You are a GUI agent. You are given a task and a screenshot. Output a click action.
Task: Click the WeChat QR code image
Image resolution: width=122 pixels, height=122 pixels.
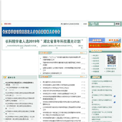[111, 60]
